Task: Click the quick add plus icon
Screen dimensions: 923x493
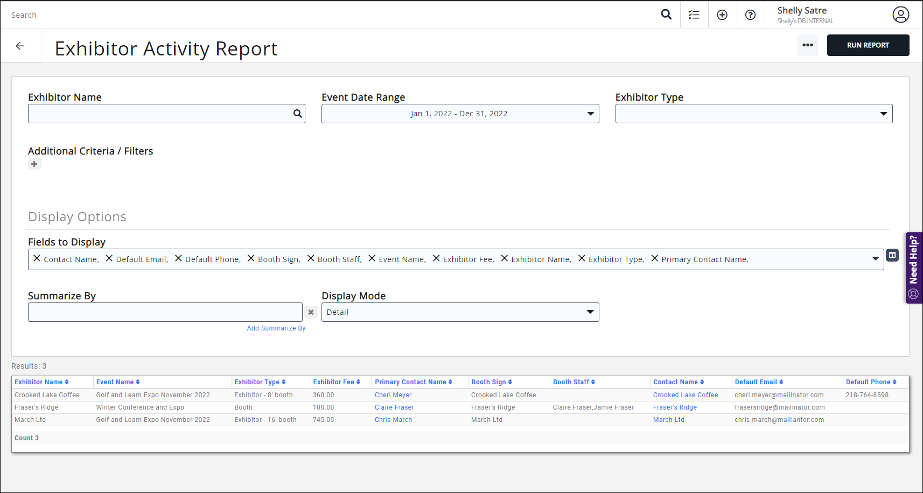Action: 722,15
